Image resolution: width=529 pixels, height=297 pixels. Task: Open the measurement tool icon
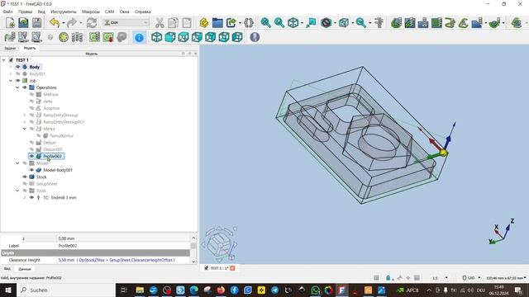[379, 23]
